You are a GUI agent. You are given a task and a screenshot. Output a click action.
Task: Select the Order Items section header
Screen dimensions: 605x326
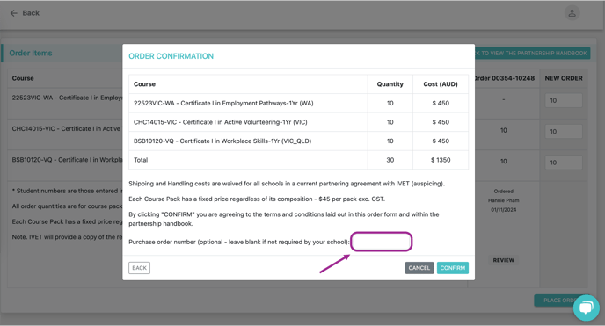(x=31, y=54)
